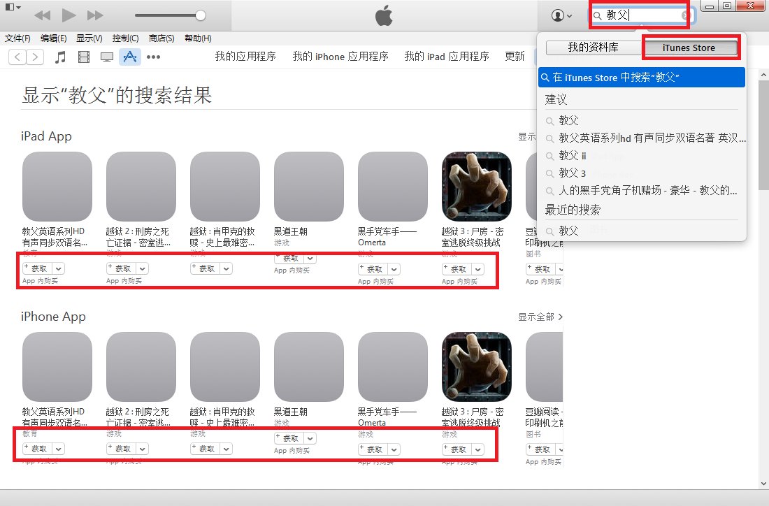Open the ellipsis (more media types) menu
Image resolution: width=769 pixels, height=506 pixels.
point(153,57)
